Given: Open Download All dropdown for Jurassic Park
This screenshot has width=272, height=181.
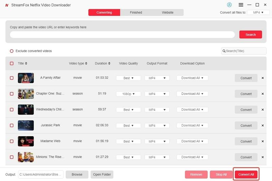Looking at the screenshot, I should pos(192,125).
